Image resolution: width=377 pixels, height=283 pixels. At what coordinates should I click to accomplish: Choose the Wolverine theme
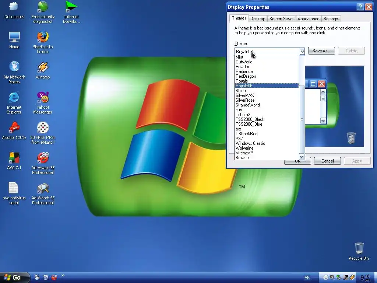(x=267, y=148)
